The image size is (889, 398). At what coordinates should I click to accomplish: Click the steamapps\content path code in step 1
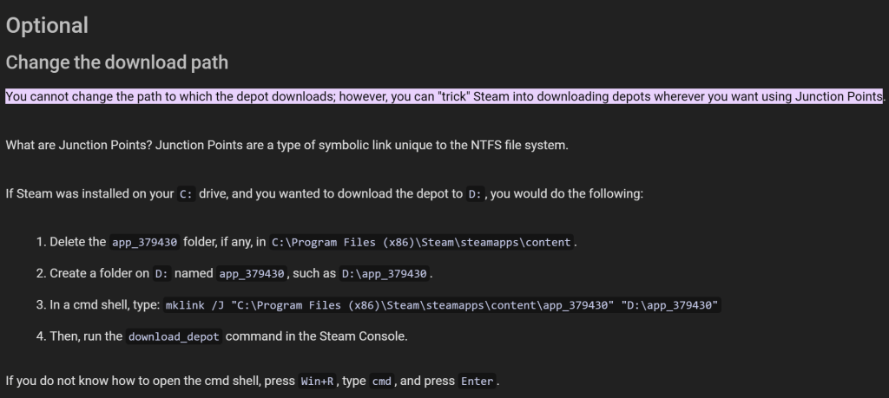click(422, 243)
